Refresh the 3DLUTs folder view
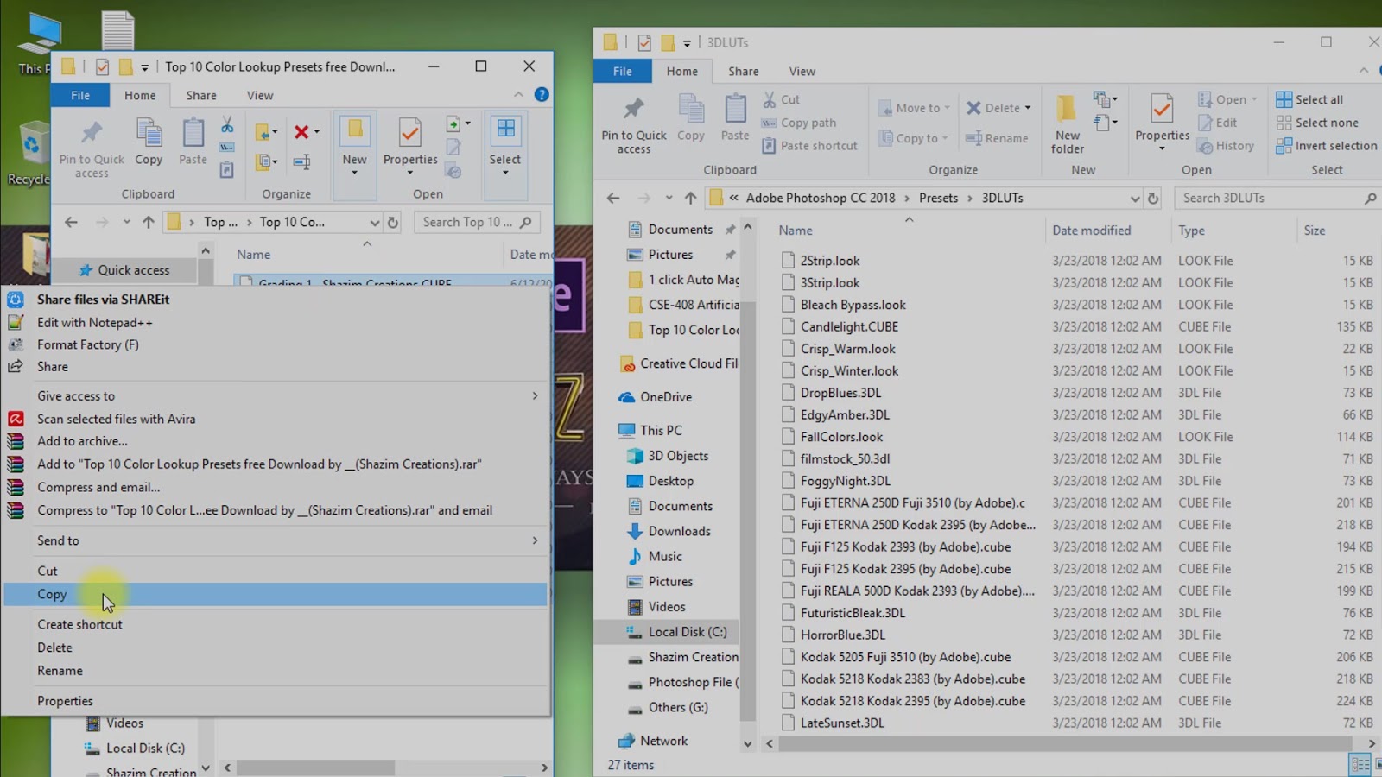The image size is (1382, 777). pos(1153,198)
